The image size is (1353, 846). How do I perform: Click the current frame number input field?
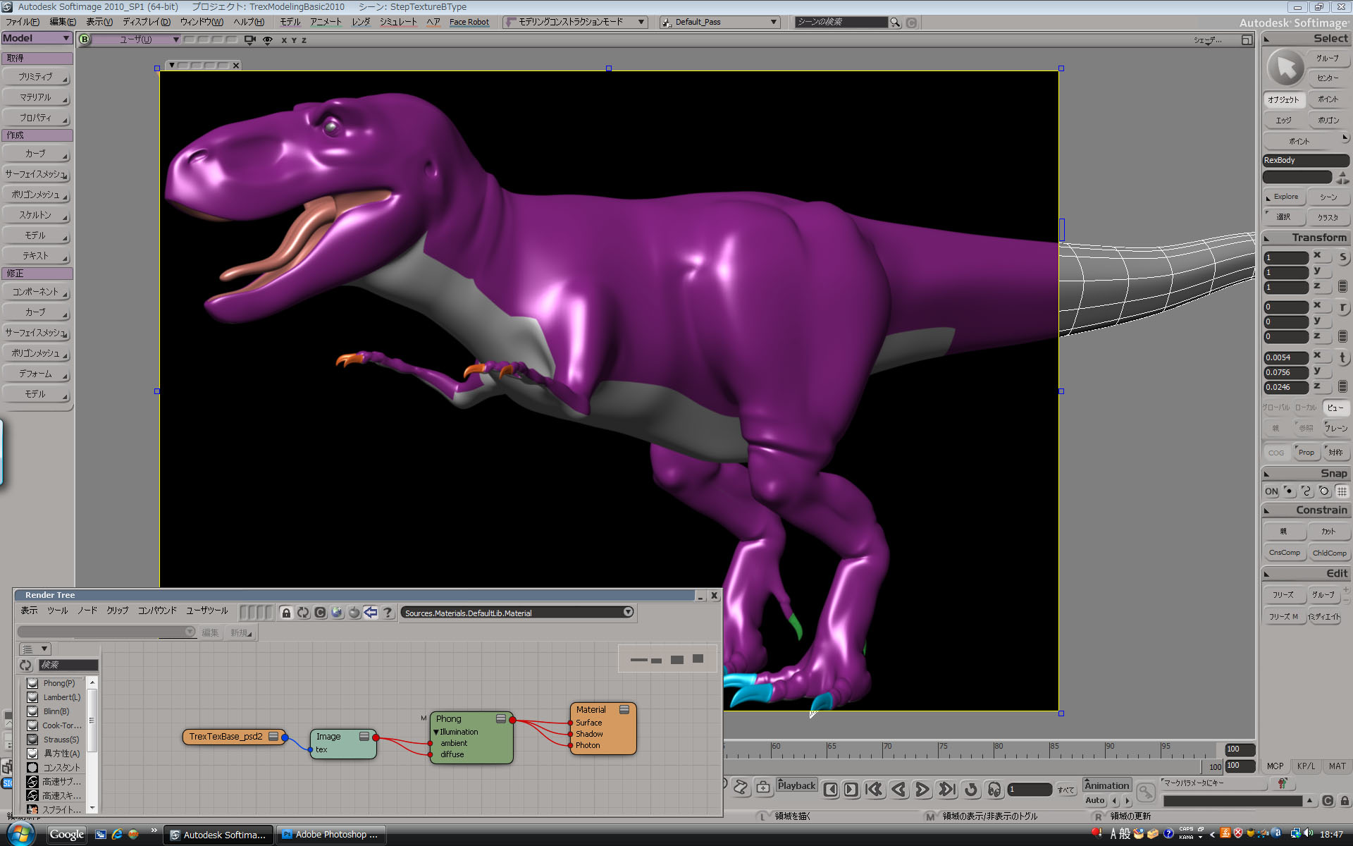(1030, 790)
